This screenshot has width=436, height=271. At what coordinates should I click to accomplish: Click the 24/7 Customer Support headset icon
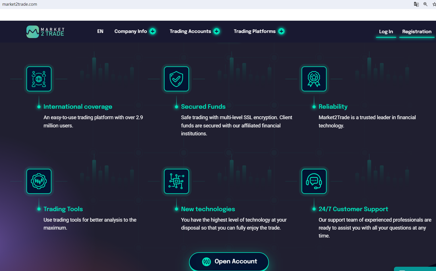click(x=314, y=181)
